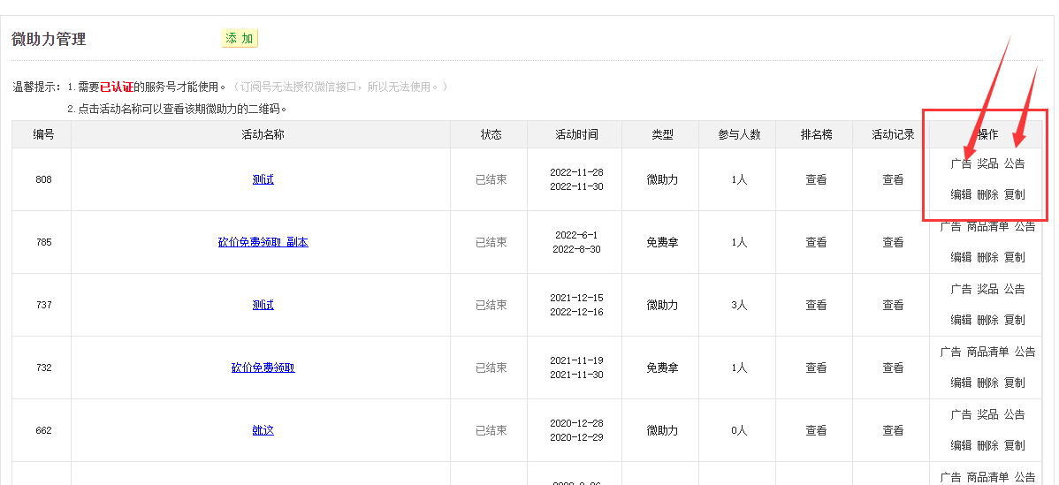The image size is (1059, 485).
Task: Edit activity 808 via 编辑
Action: 961,194
